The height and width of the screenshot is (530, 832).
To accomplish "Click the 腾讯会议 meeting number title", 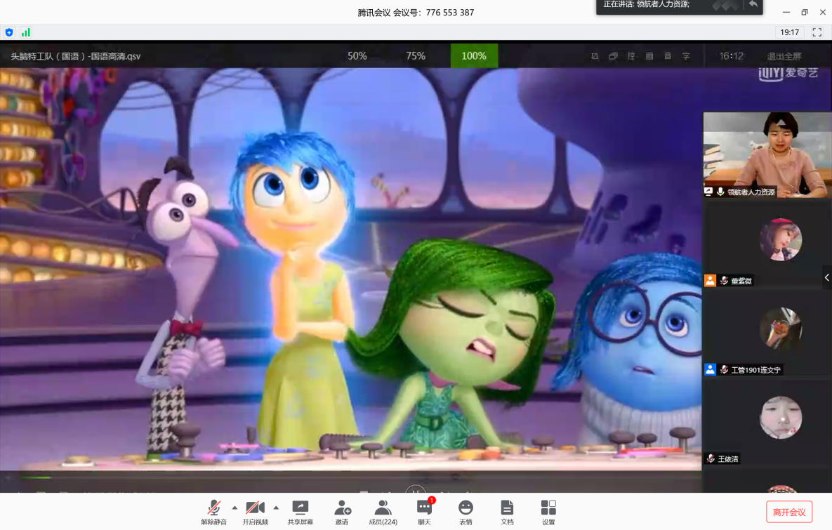I will (416, 12).
